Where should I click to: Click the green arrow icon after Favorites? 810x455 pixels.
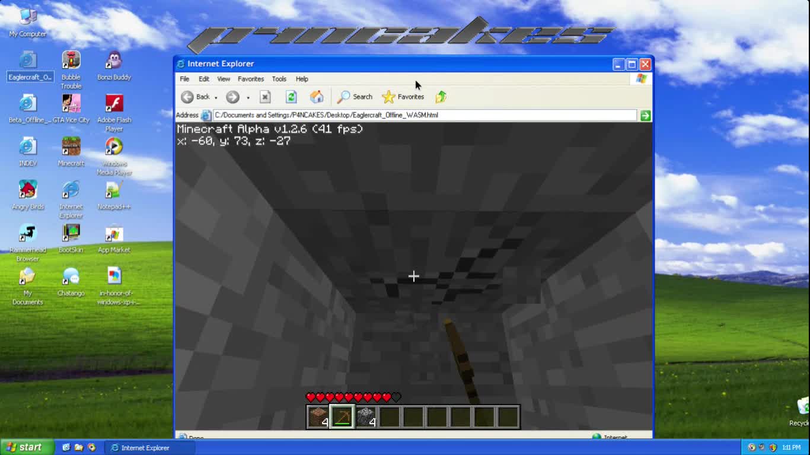[441, 97]
